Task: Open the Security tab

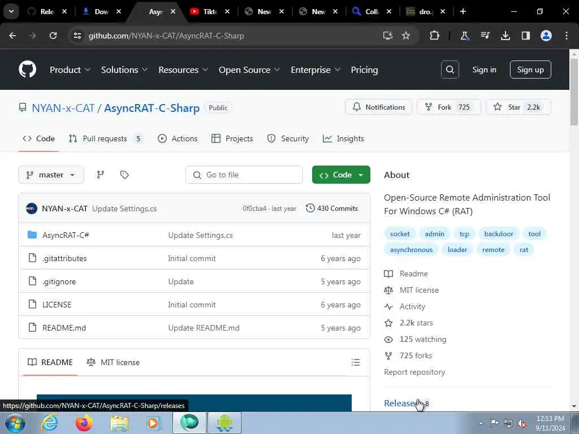Action: 288,139
